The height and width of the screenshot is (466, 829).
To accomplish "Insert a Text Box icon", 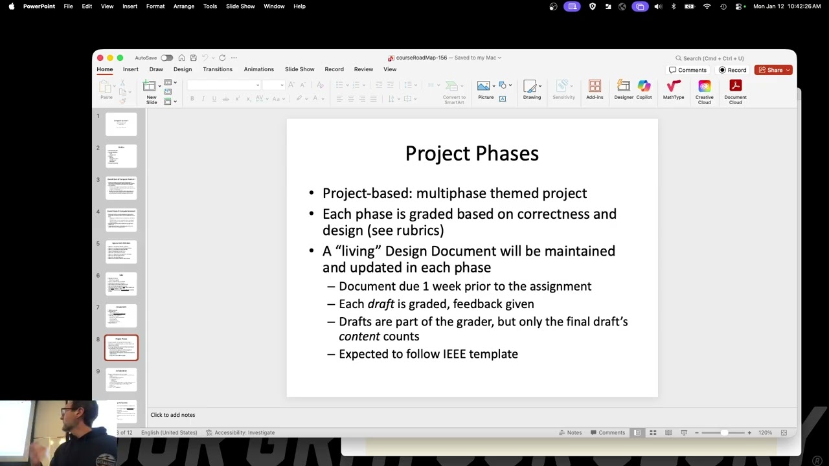I will (503, 98).
